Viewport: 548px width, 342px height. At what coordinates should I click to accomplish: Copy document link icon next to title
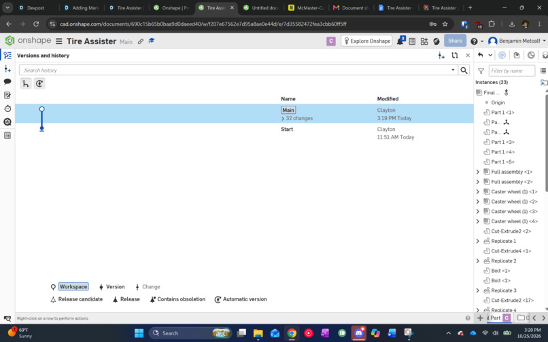point(141,41)
